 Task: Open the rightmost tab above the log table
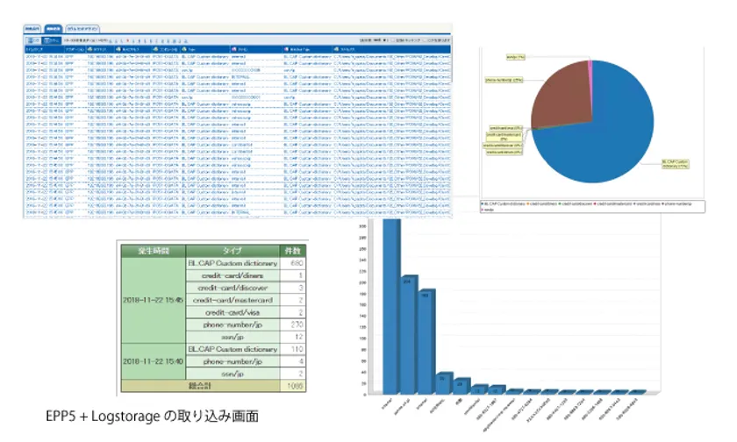pyautogui.click(x=82, y=29)
